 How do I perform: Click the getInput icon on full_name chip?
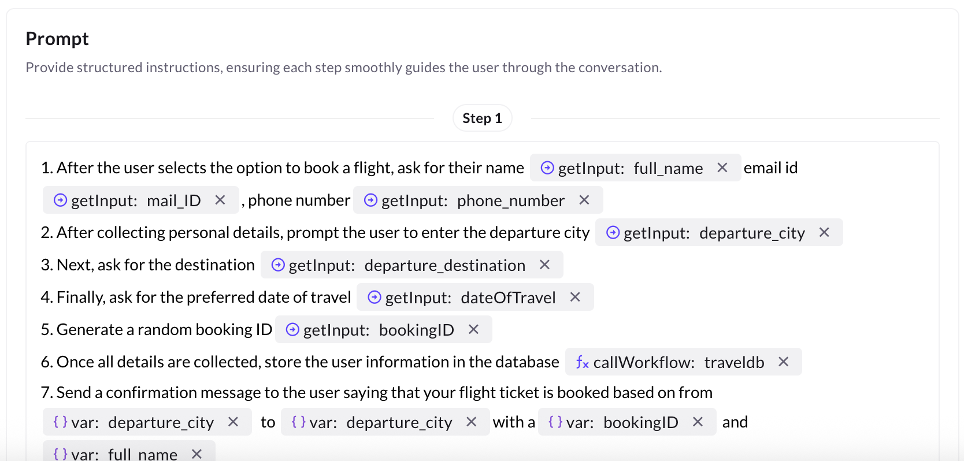(547, 168)
